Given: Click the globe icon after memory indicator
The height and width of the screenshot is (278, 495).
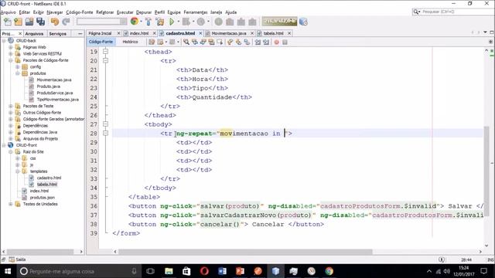Looking at the screenshot, I should click(303, 22).
